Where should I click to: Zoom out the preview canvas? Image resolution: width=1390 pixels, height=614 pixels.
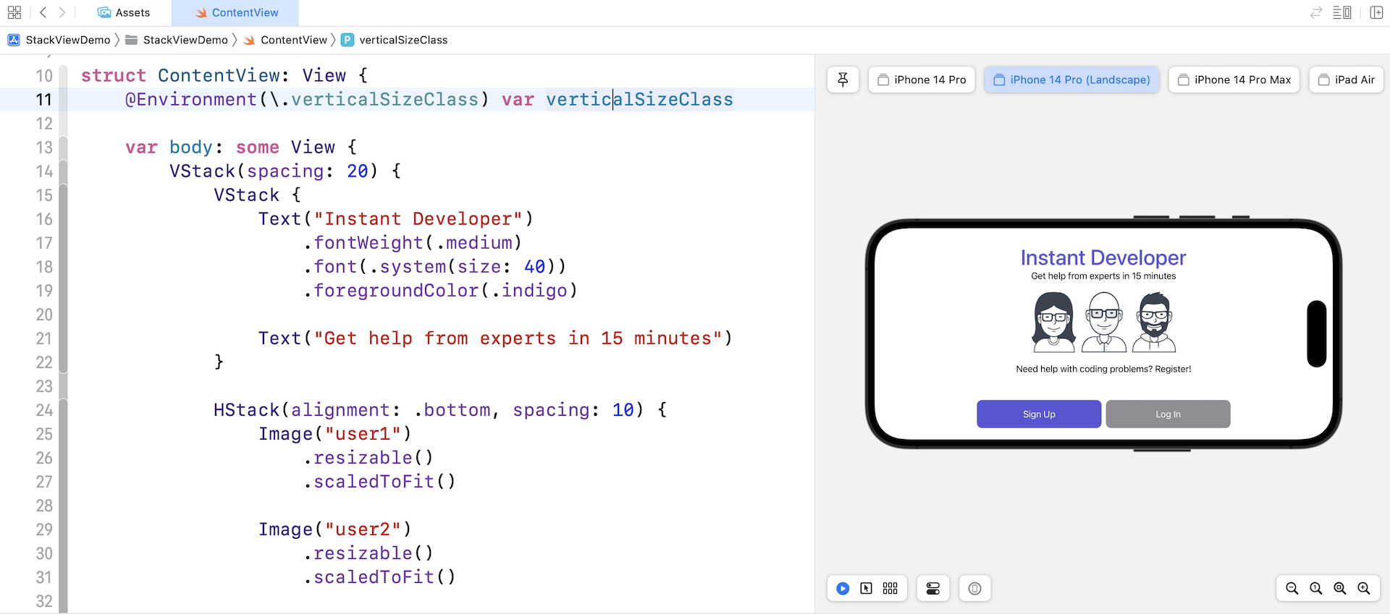(1292, 589)
